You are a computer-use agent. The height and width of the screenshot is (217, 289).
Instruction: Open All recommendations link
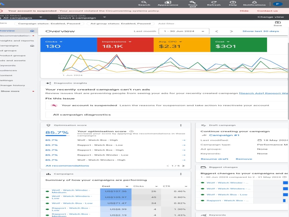point(67,166)
